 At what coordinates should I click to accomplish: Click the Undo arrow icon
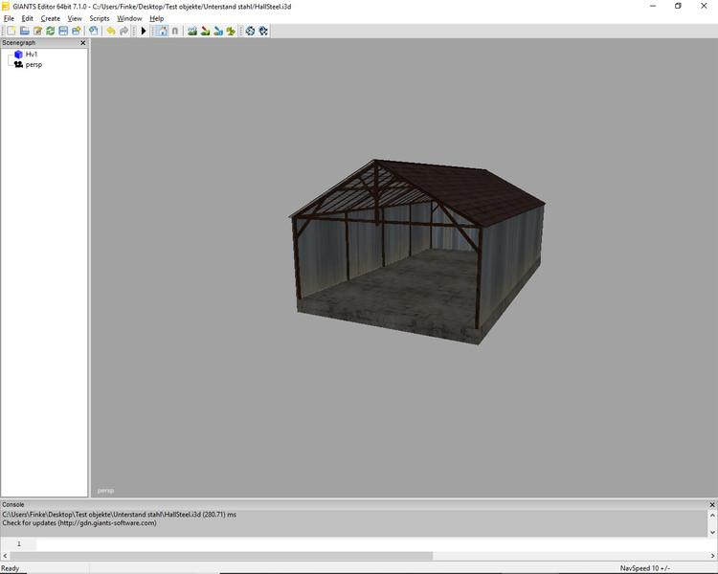pos(110,31)
